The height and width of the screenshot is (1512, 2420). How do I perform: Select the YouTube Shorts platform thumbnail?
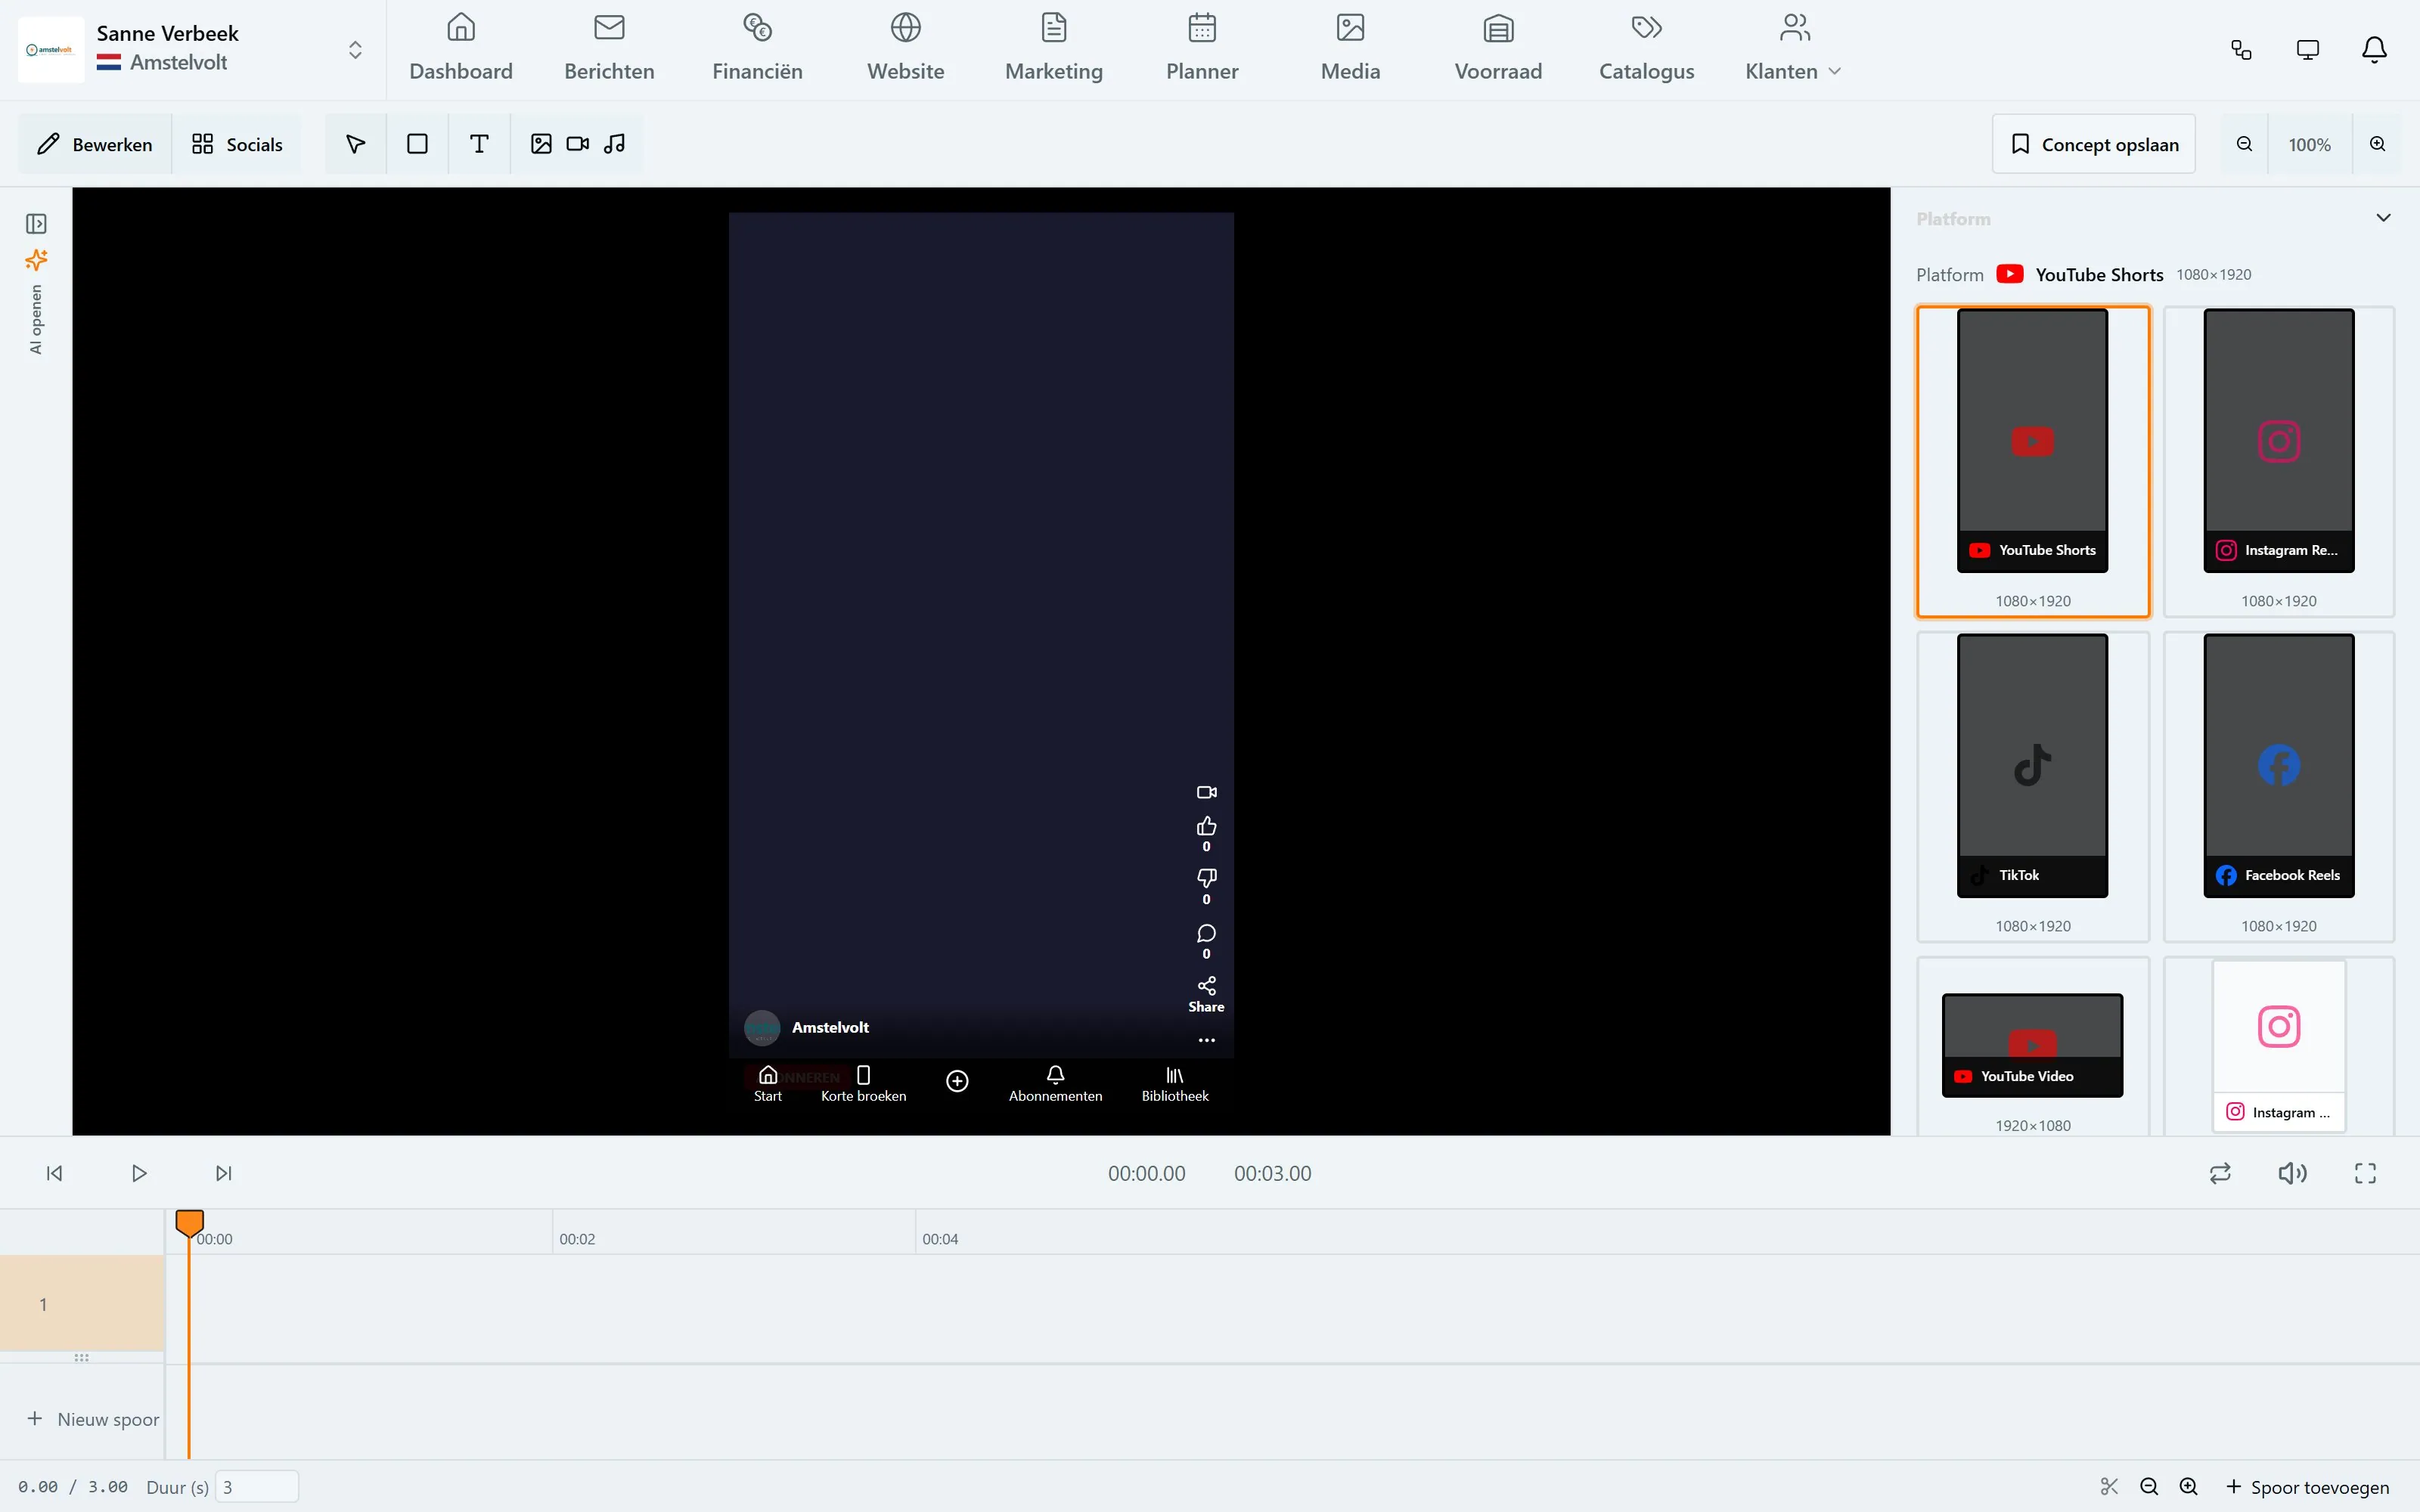[x=2033, y=461]
